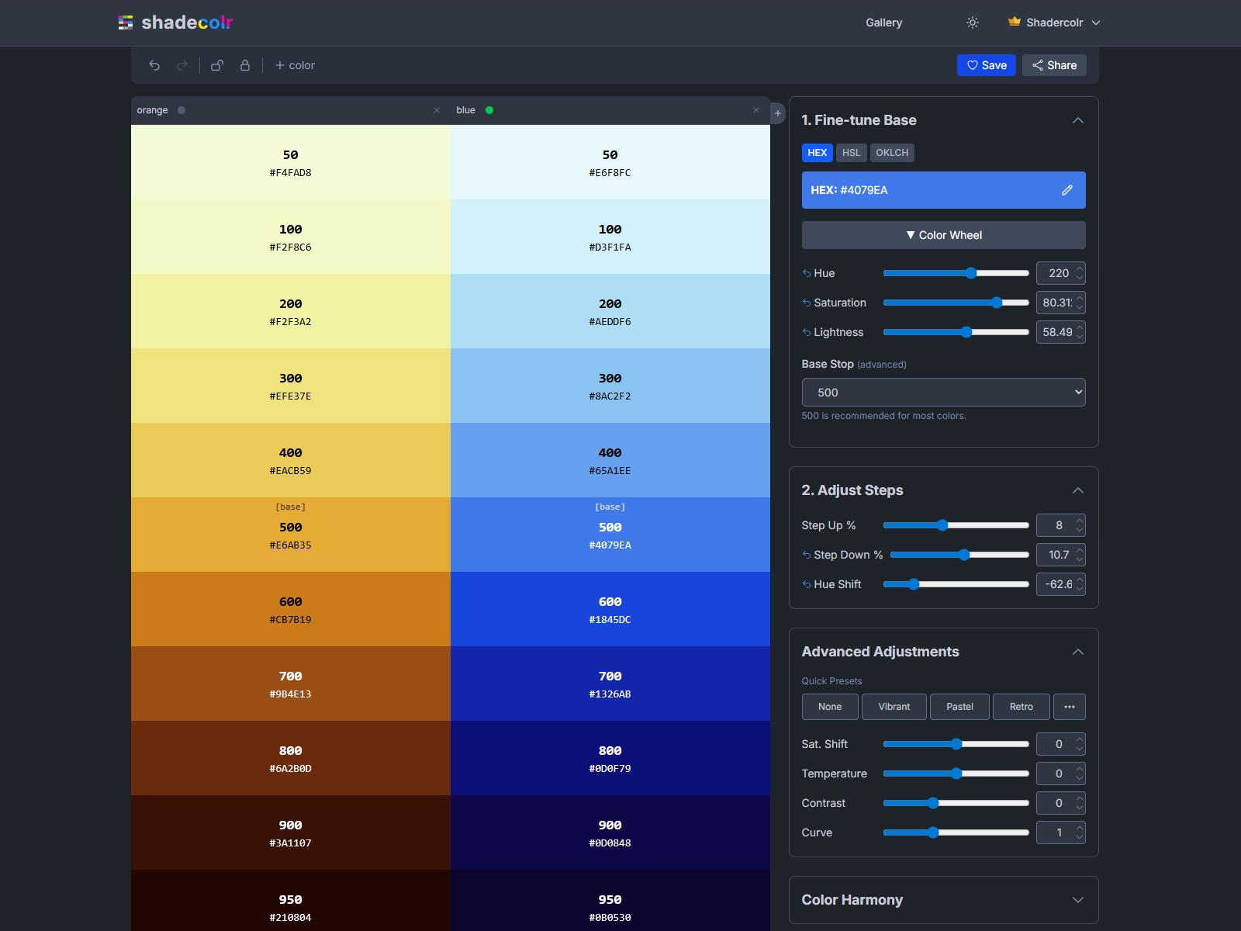The width and height of the screenshot is (1241, 931).
Task: Click the undo arrow icon
Action: (x=154, y=65)
